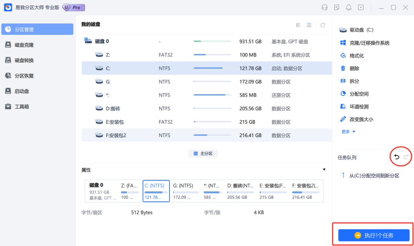Click the 执行1个任务 button

pos(374,235)
